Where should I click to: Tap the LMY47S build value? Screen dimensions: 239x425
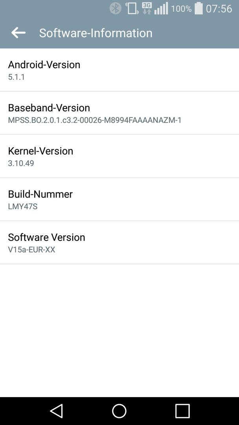[23, 207]
